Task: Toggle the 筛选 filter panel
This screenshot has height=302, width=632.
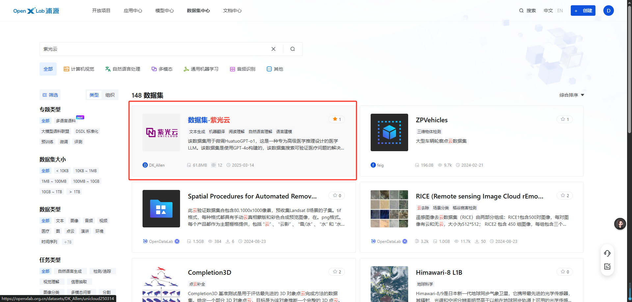Action: click(50, 95)
